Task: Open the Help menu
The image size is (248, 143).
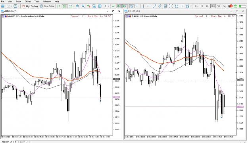Action: coord(57,2)
